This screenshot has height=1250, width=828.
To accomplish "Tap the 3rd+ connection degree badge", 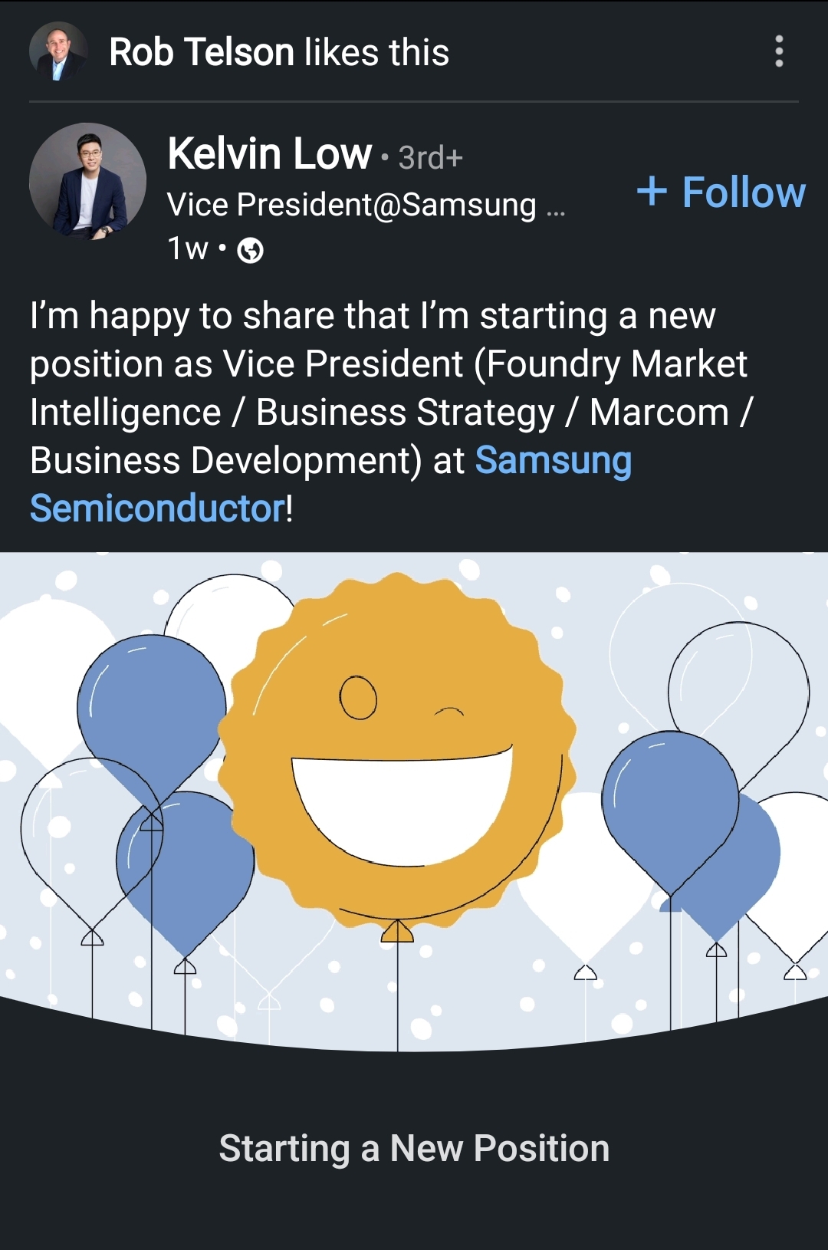I will 431,158.
